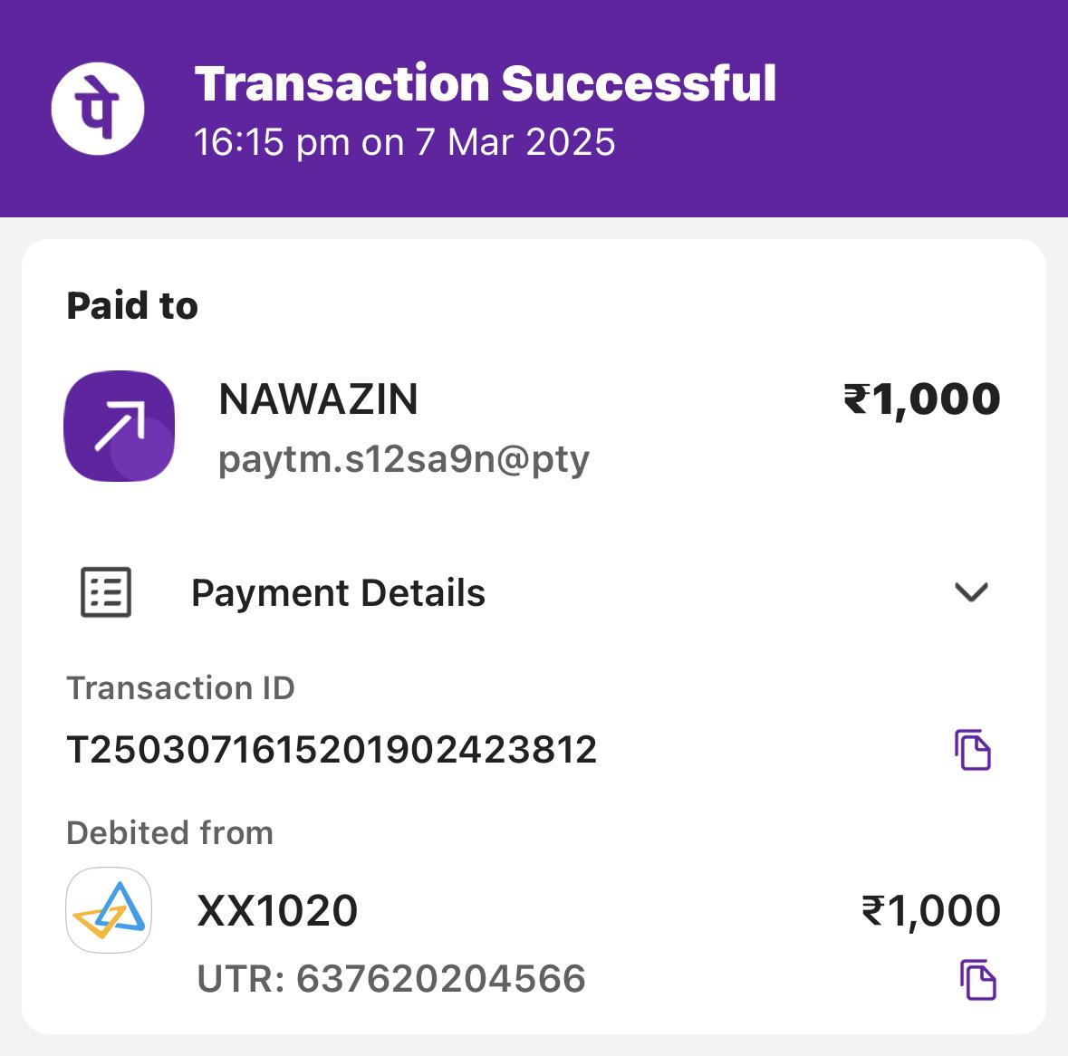Copy the UTR number

[977, 980]
